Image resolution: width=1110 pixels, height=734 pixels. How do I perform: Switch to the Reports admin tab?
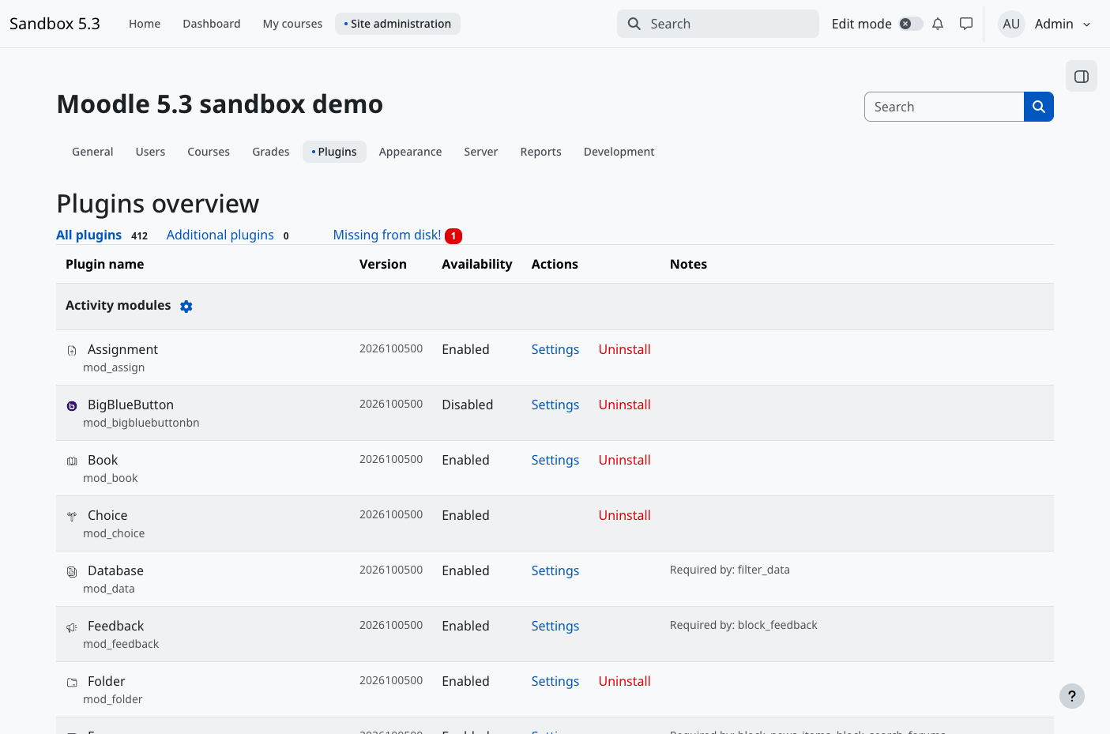pos(541,152)
